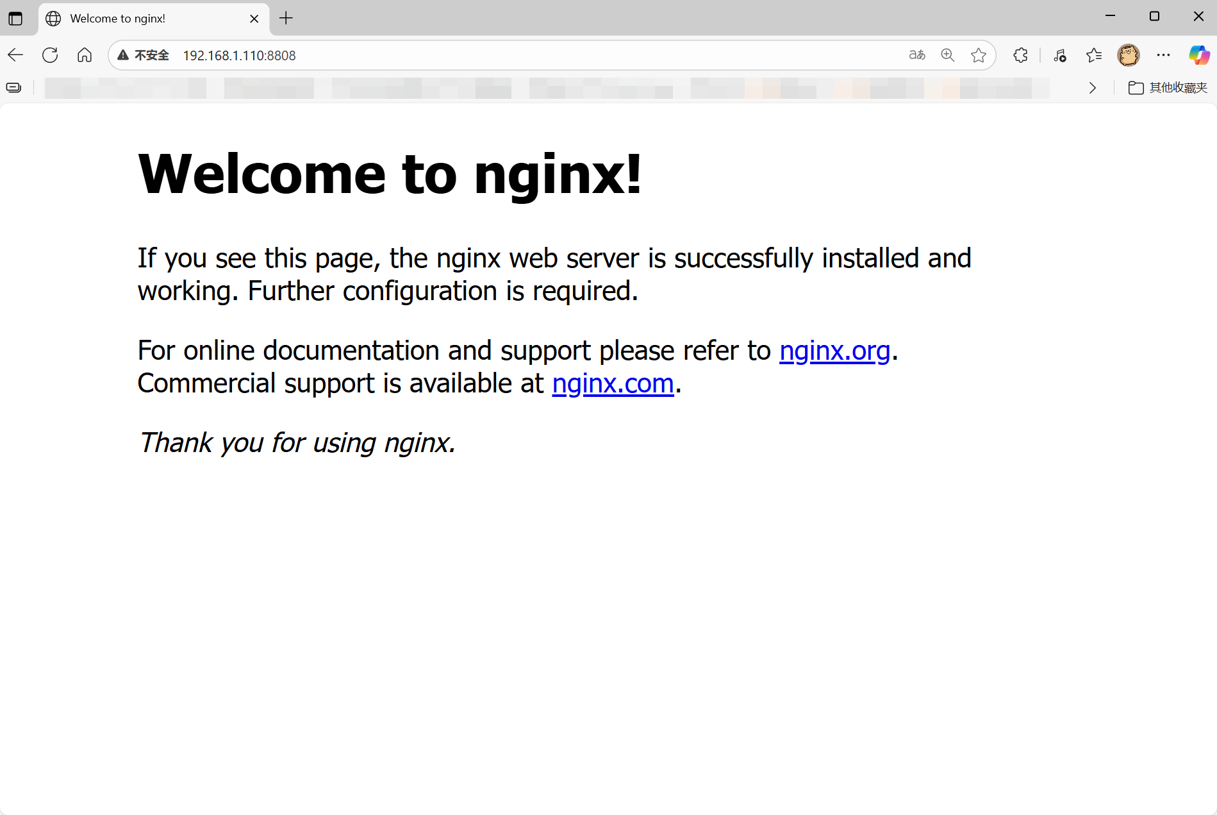Expand the bookmarks bar overflow chevron
This screenshot has width=1217, height=815.
[1093, 88]
